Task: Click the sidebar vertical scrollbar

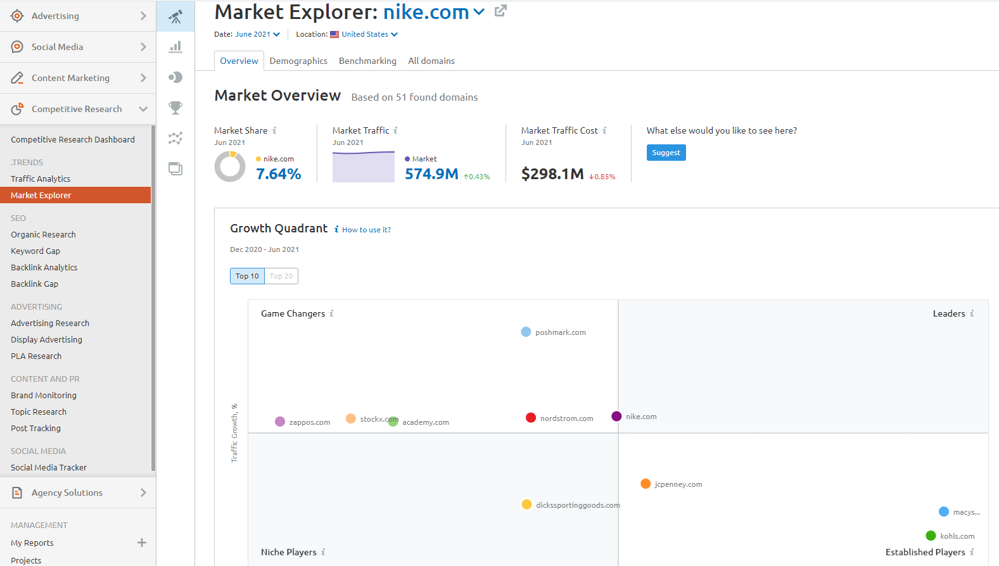Action: point(153,298)
